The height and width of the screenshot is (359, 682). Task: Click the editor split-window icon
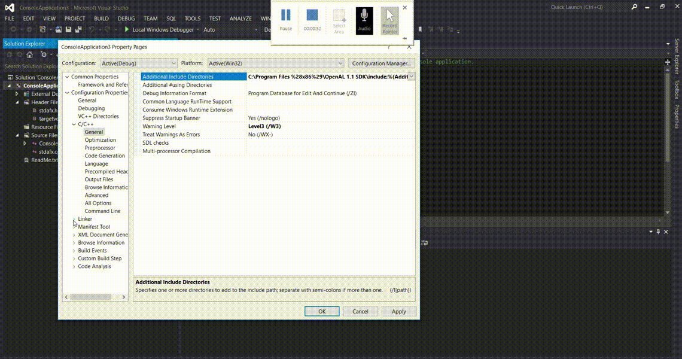(668, 62)
